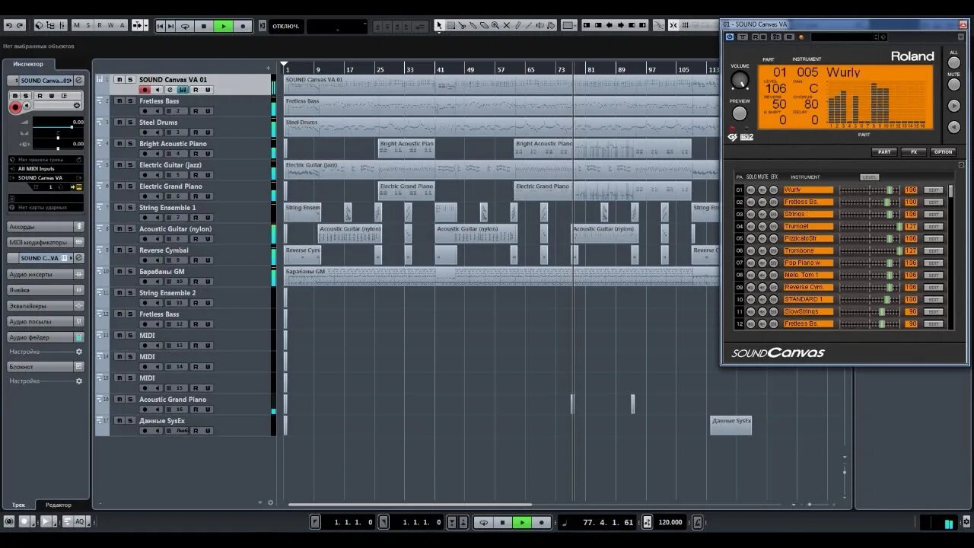Select the Range Selection tool
This screenshot has width=974, height=548.
click(x=450, y=25)
